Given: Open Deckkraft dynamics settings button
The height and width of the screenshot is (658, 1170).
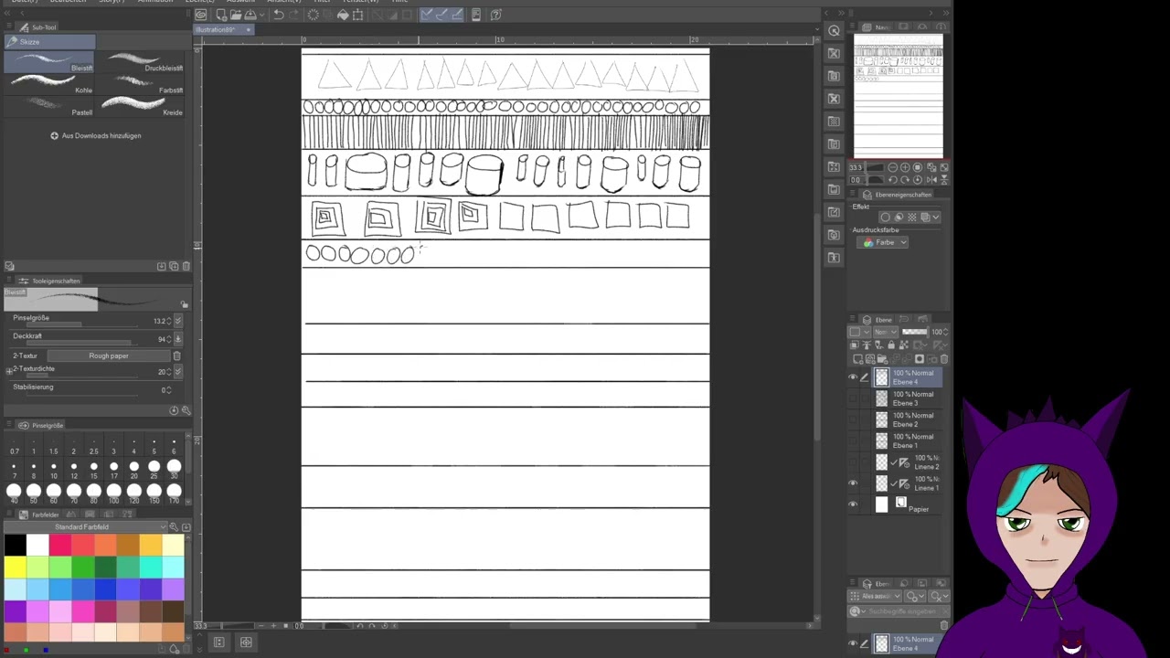Looking at the screenshot, I should point(178,339).
